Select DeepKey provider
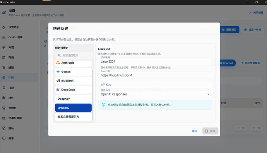The image size is (267, 153). 74,99
